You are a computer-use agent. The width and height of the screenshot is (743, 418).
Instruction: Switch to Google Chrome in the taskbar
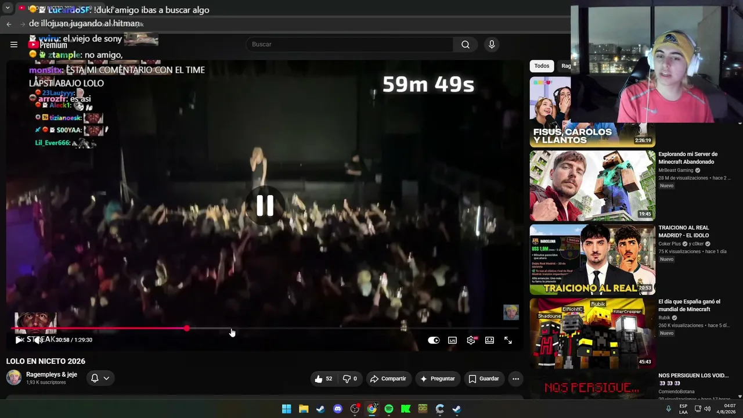(x=371, y=409)
